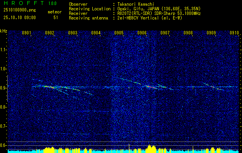Click the 0904 time marker
Viewport: 242px width, 153px height.
96,33
